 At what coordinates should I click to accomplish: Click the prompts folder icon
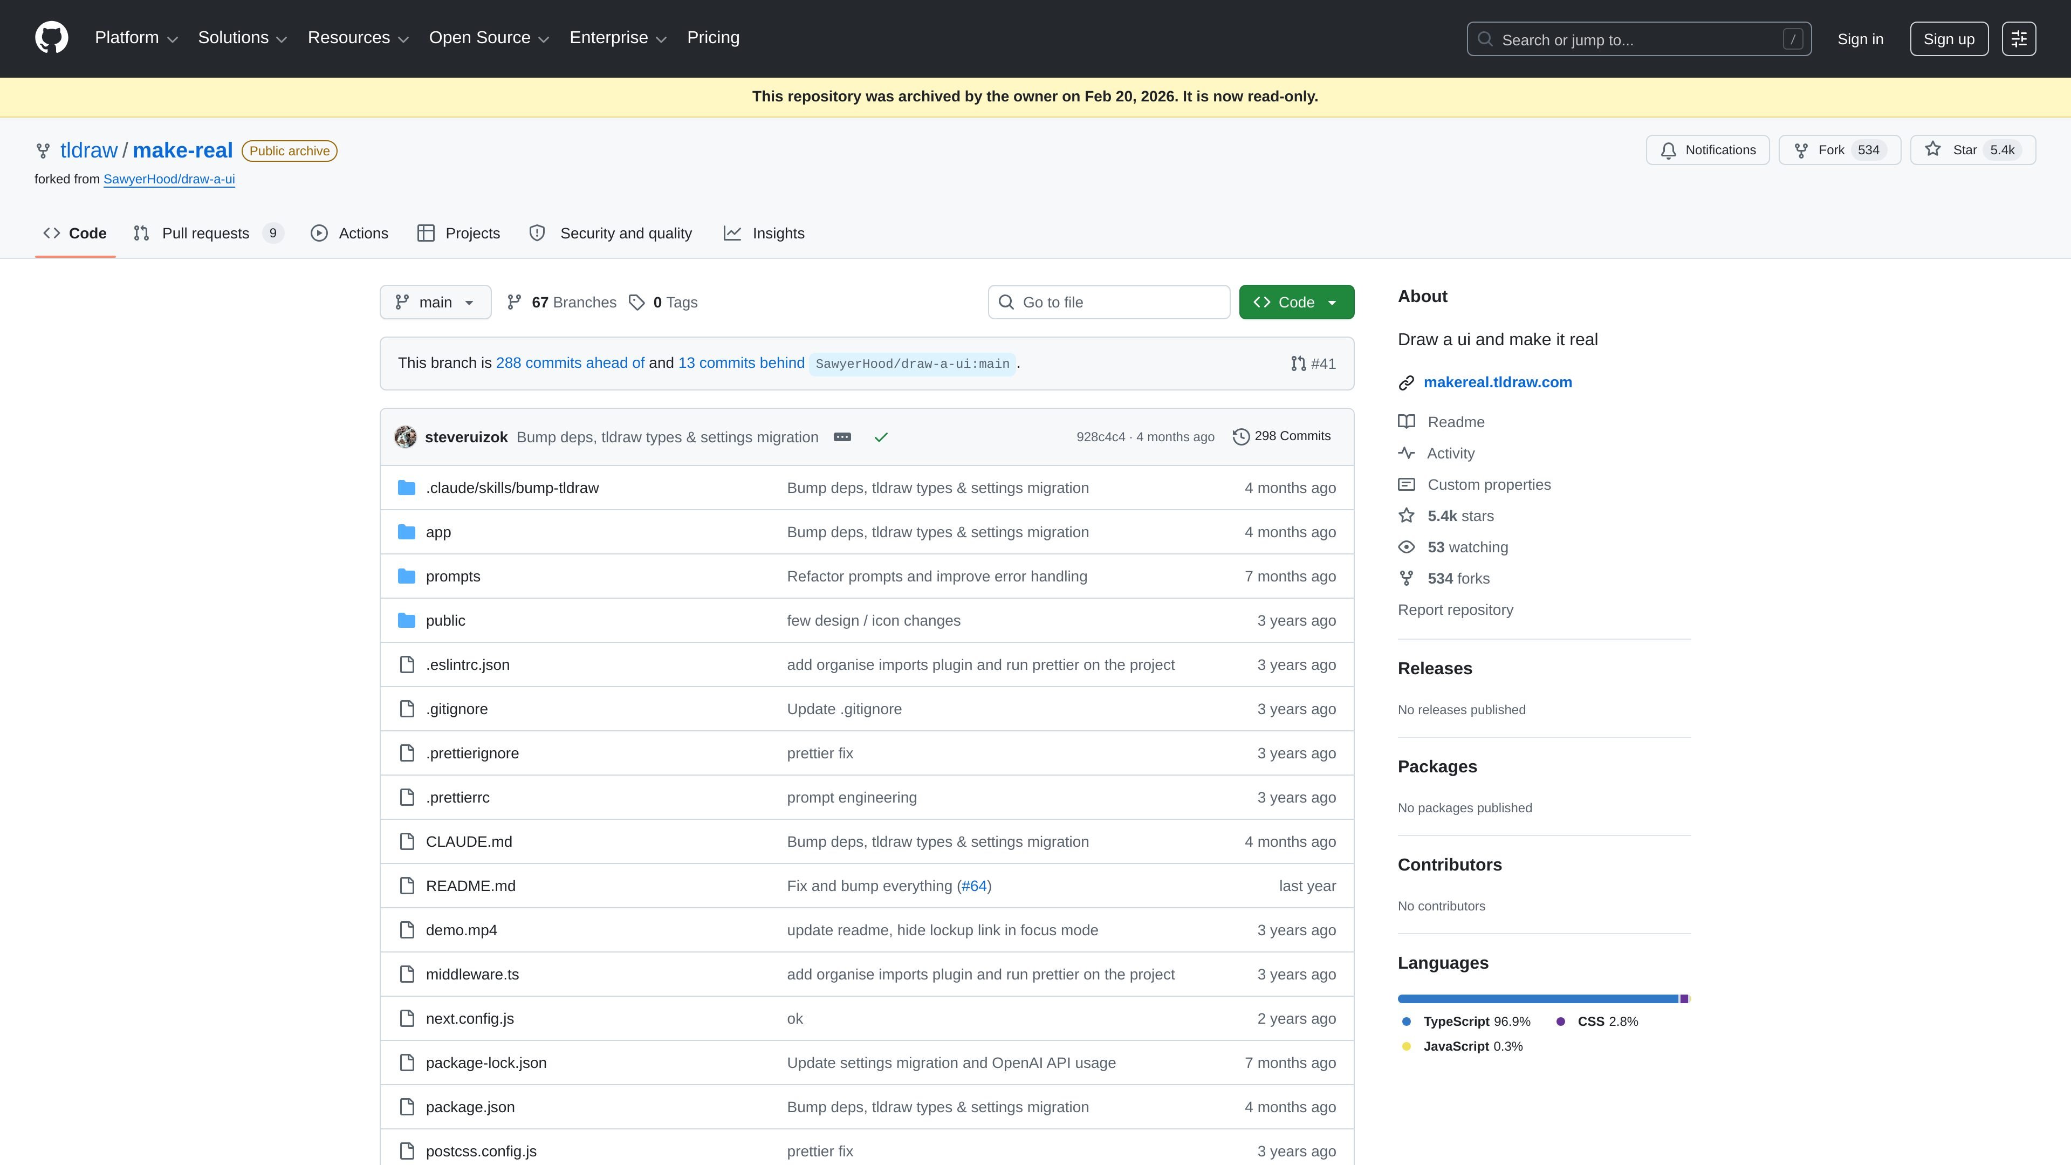(x=407, y=577)
